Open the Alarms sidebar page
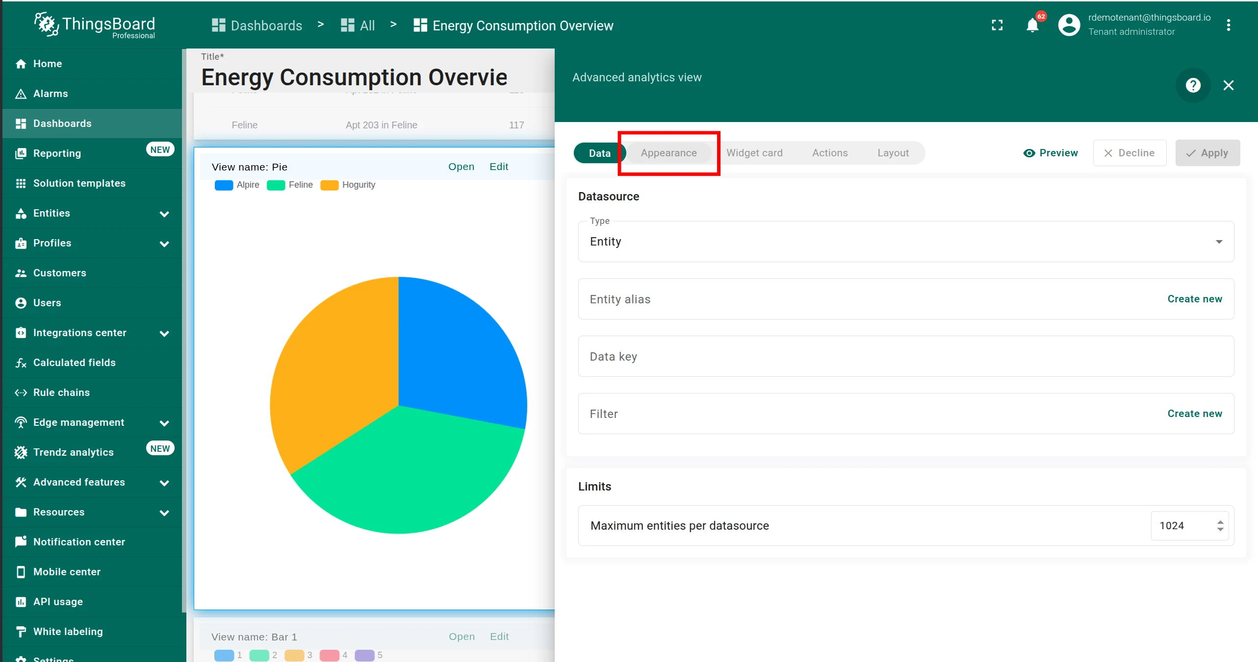The height and width of the screenshot is (662, 1258). [92, 94]
